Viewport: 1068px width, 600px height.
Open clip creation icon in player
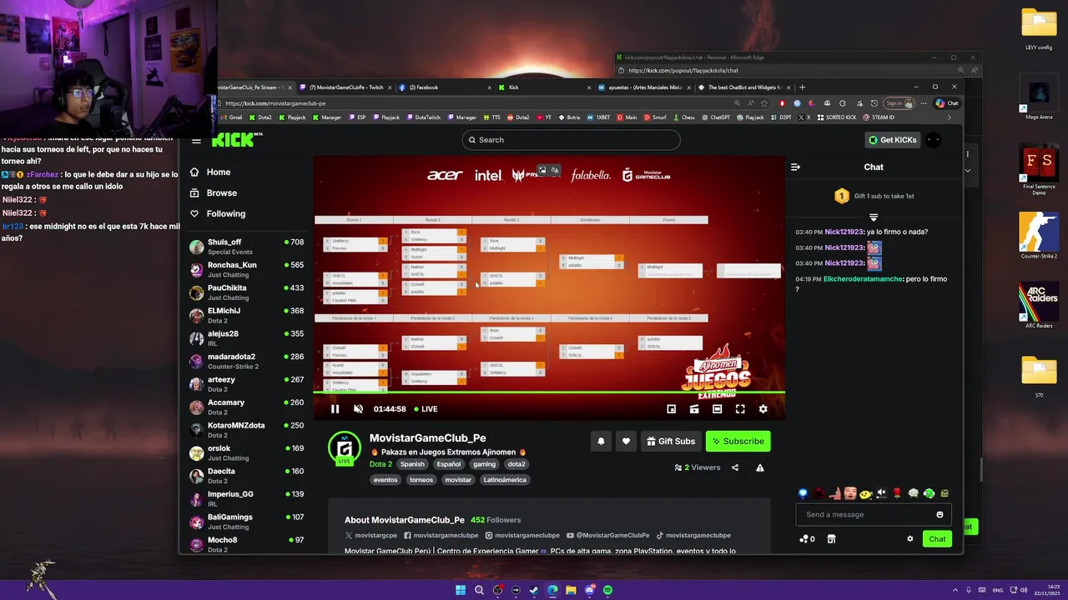pyautogui.click(x=694, y=409)
